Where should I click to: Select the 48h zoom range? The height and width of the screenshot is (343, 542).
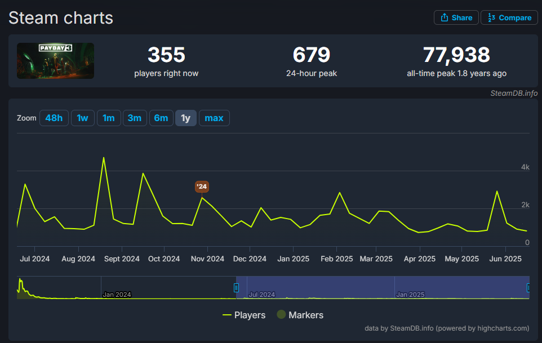point(54,118)
